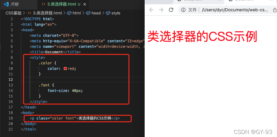Open the style breadcrumb symbol
Viewport: 277px width, 137px height.
click(x=116, y=13)
